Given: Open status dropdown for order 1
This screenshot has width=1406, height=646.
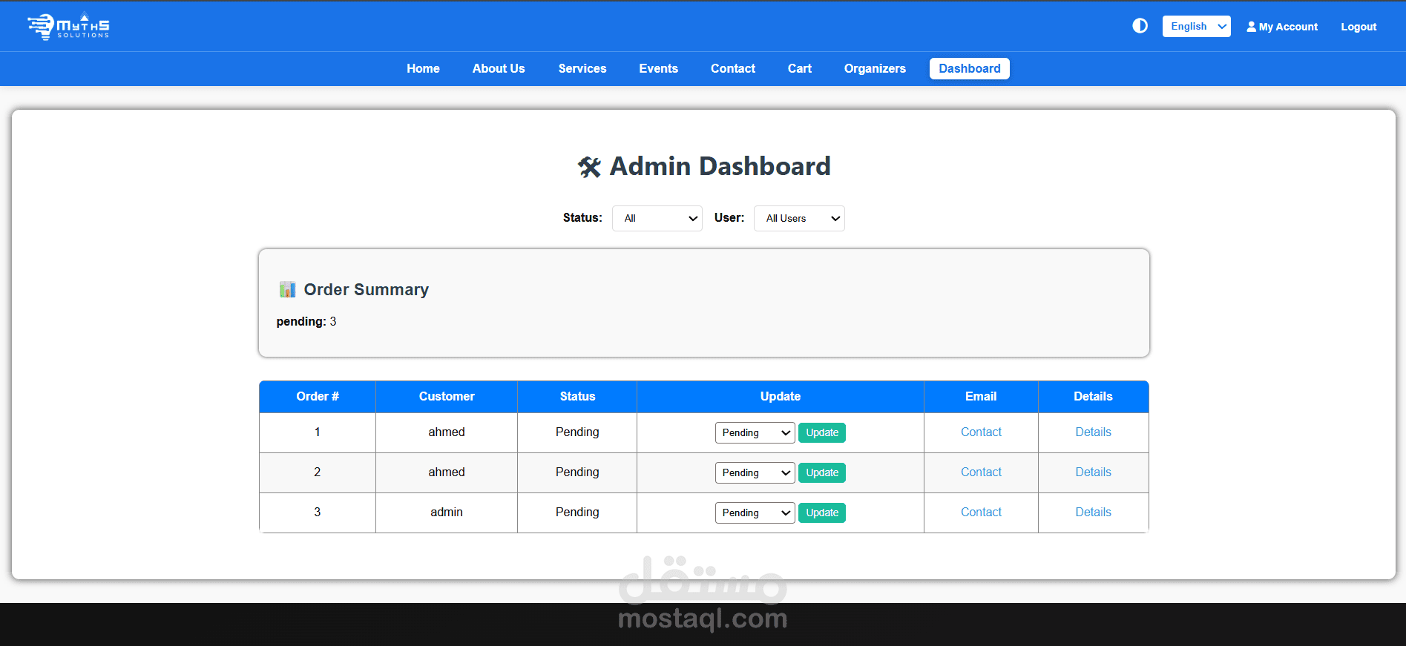Looking at the screenshot, I should point(755,432).
